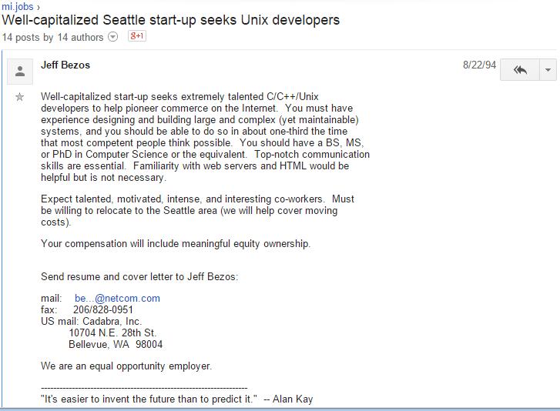Click the 8/22/94 post date
The height and width of the screenshot is (411, 560).
[477, 65]
